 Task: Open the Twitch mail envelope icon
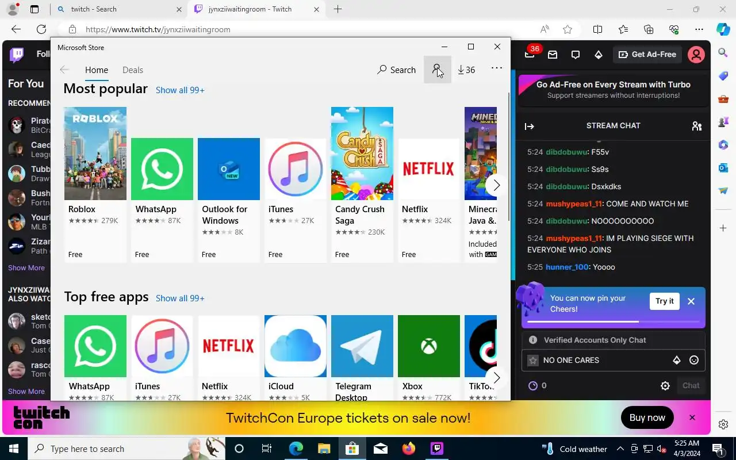(553, 55)
